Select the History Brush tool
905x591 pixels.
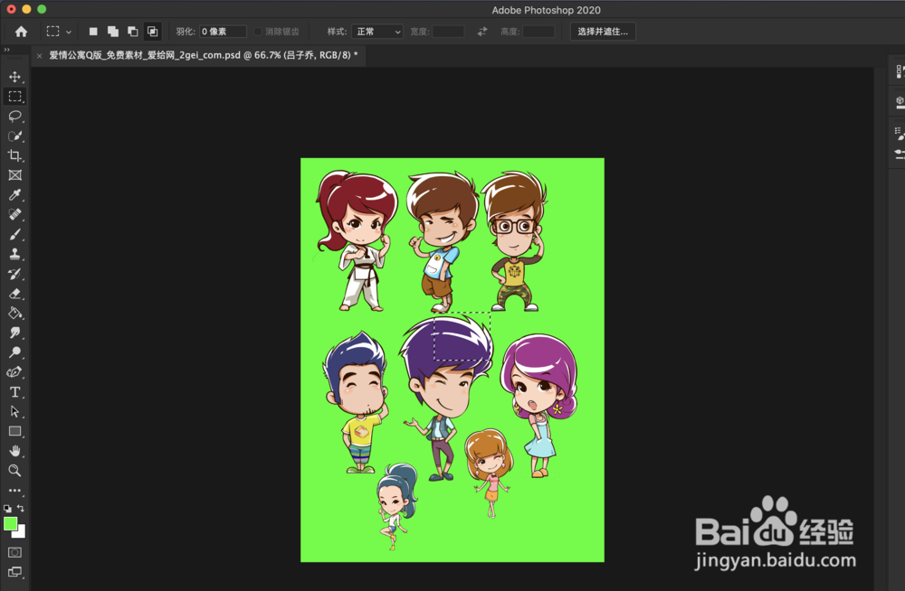coord(14,274)
